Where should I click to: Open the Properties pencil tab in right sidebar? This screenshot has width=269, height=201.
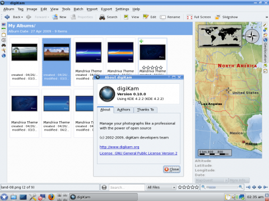click(x=265, y=25)
